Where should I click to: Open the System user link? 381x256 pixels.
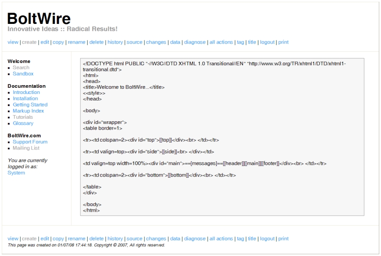(x=16, y=173)
